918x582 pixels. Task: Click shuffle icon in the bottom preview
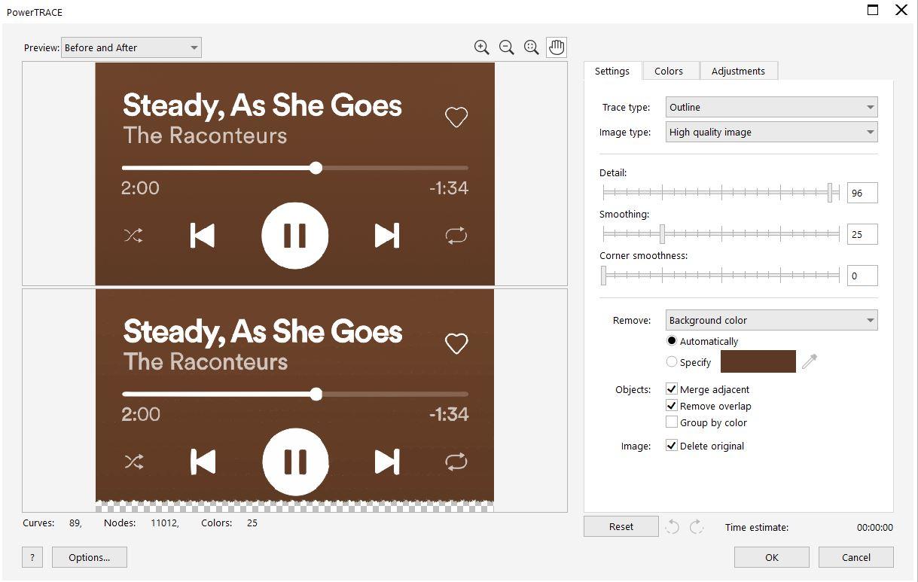[133, 462]
